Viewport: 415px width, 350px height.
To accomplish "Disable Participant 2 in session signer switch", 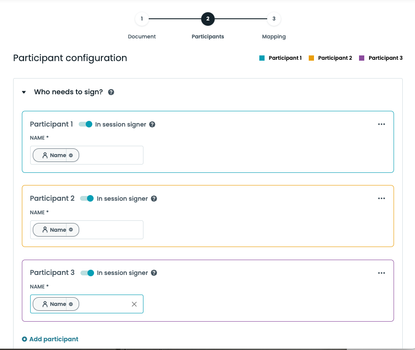I will coord(87,199).
